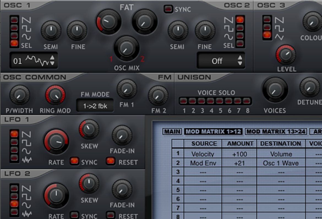Viewport: 322px width, 219px height.
Task: Click OSC 2 FAT knob right of label
Action: 144,22
